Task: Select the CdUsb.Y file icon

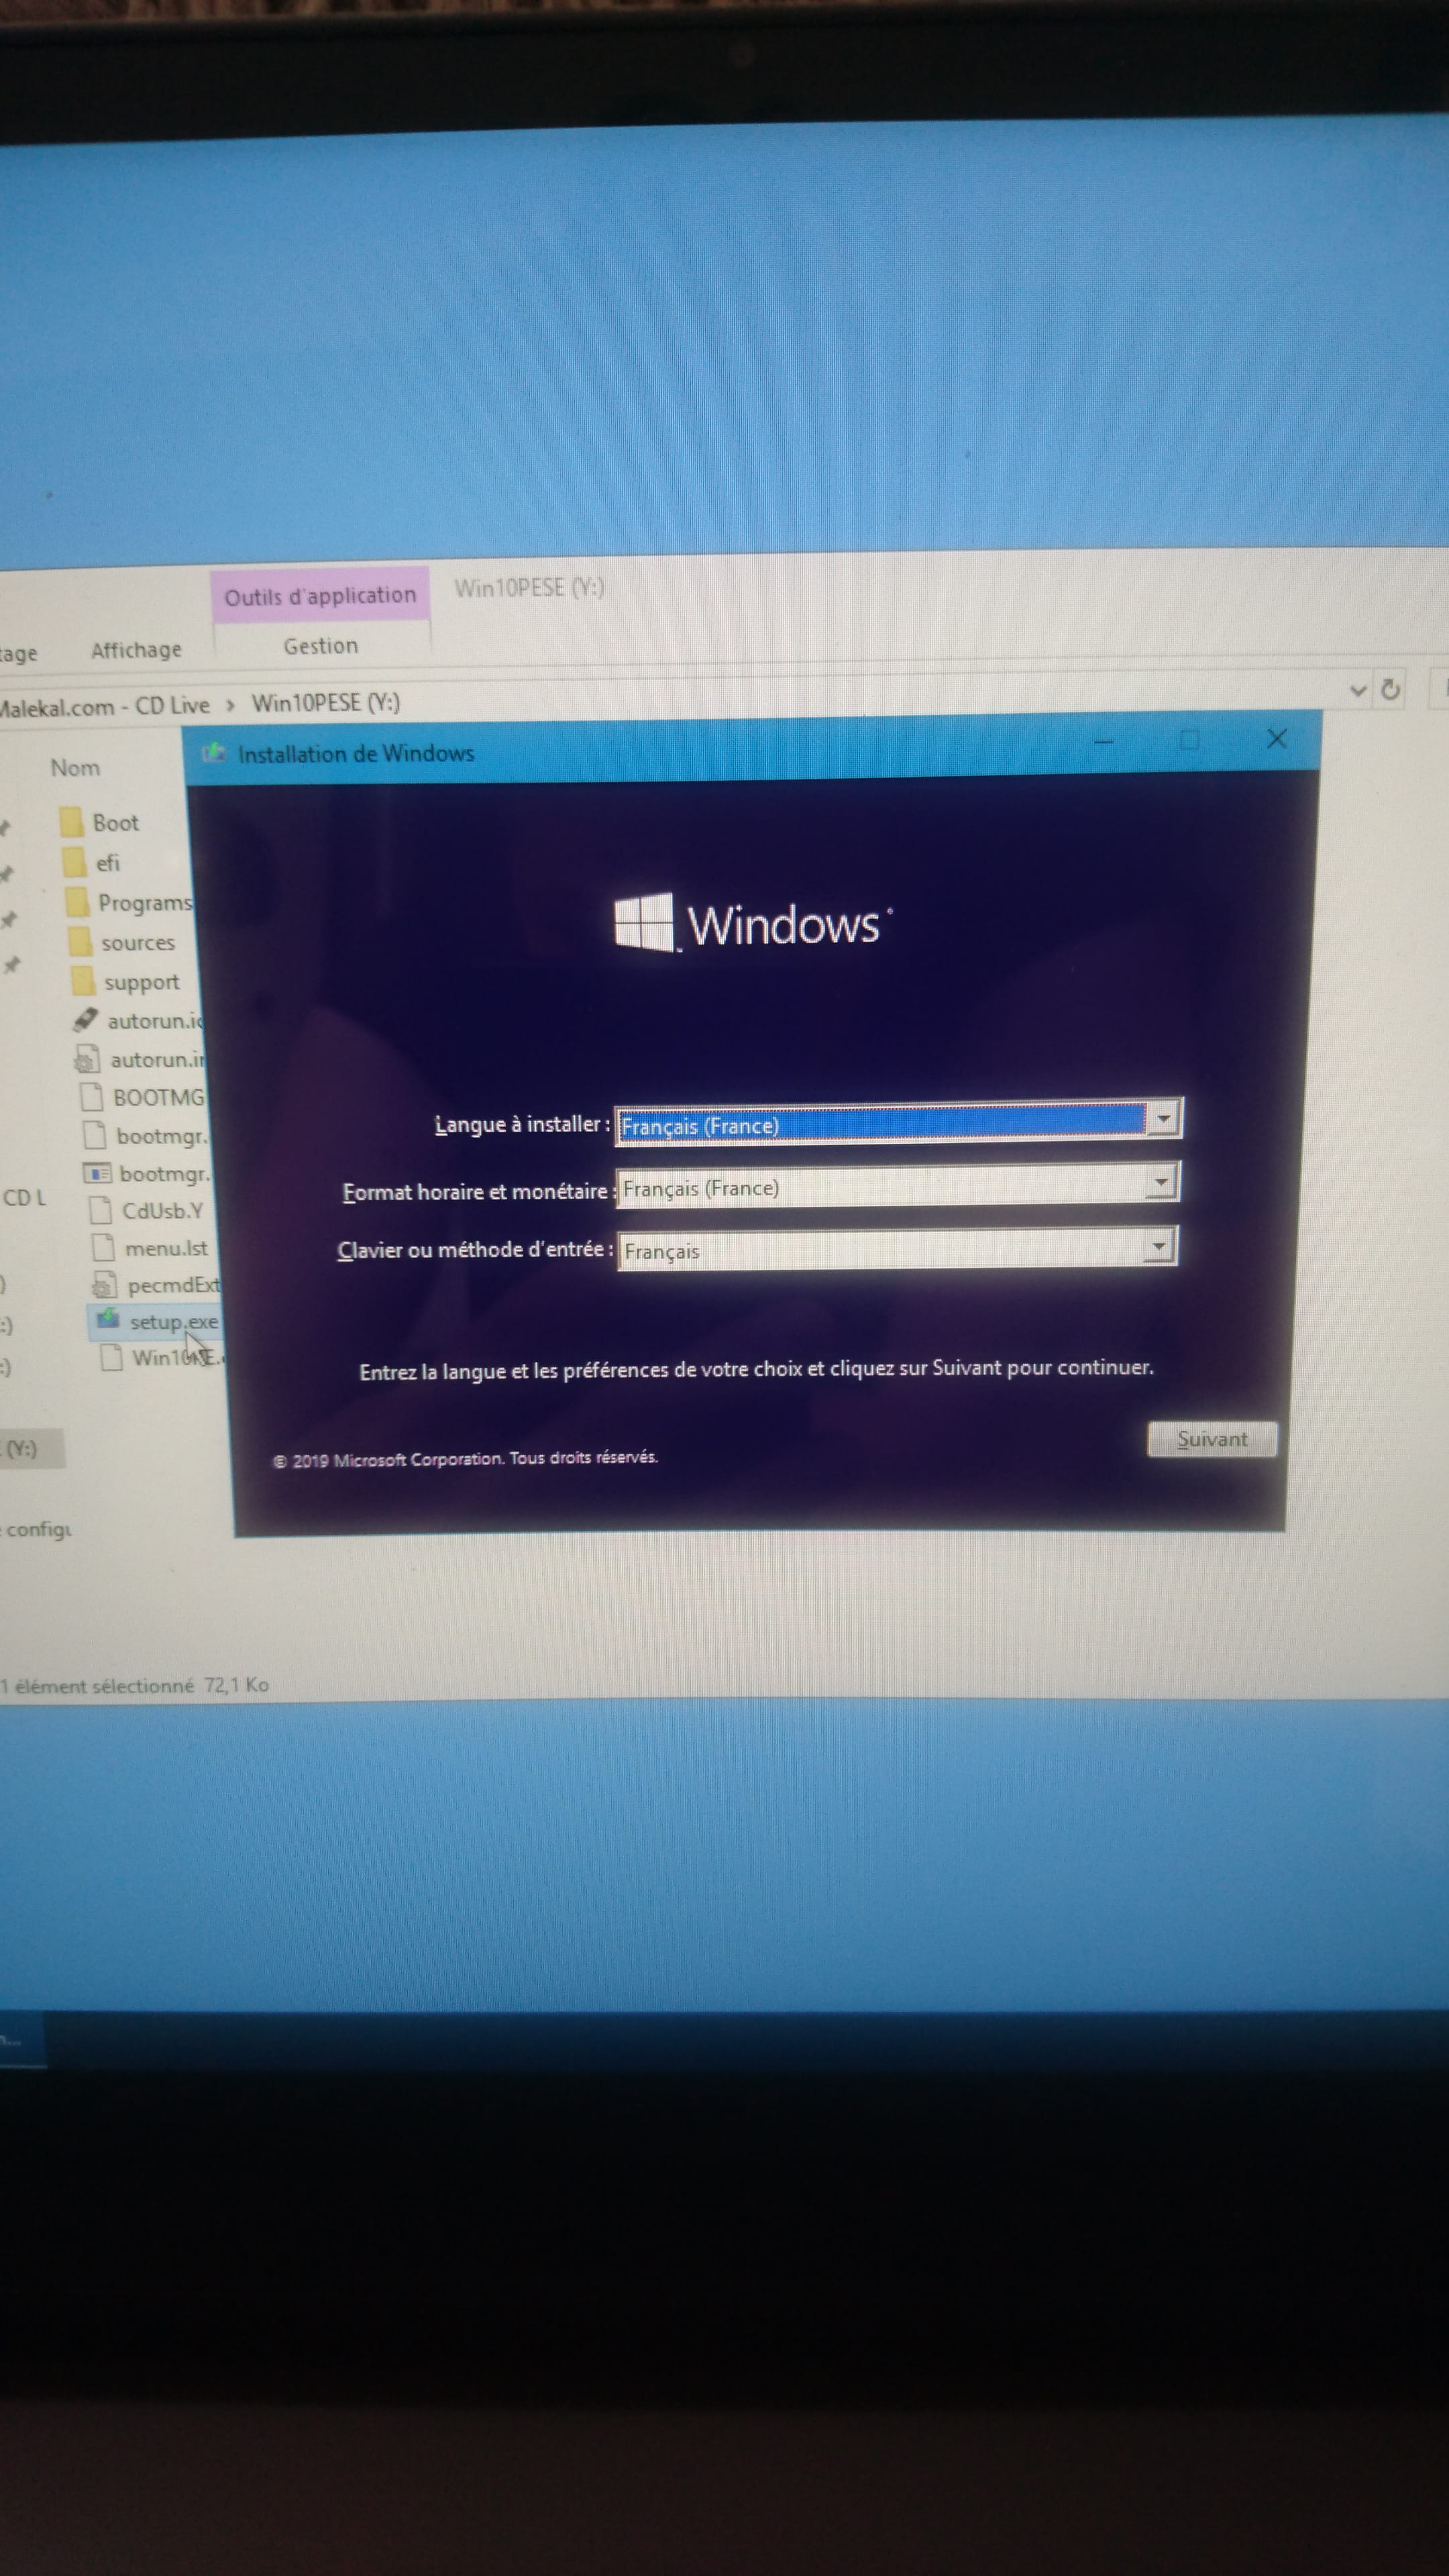Action: 100,1210
